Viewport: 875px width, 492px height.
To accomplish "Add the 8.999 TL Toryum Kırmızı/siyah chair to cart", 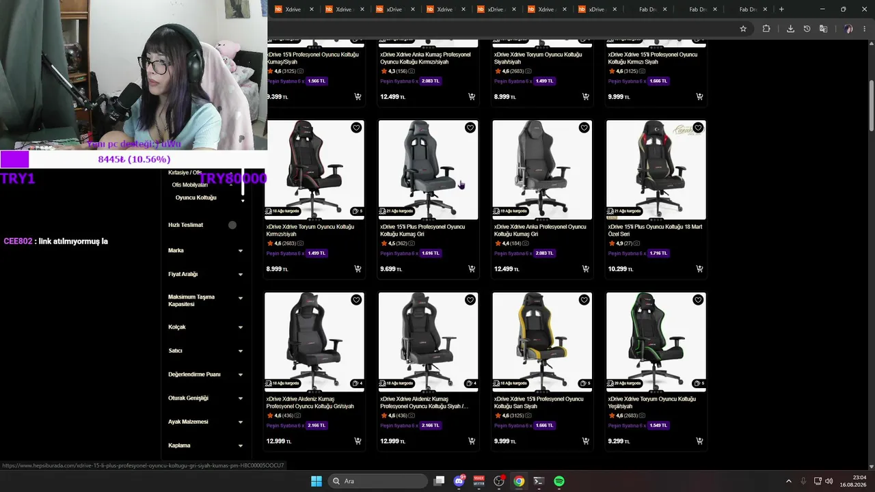I will coord(358,269).
